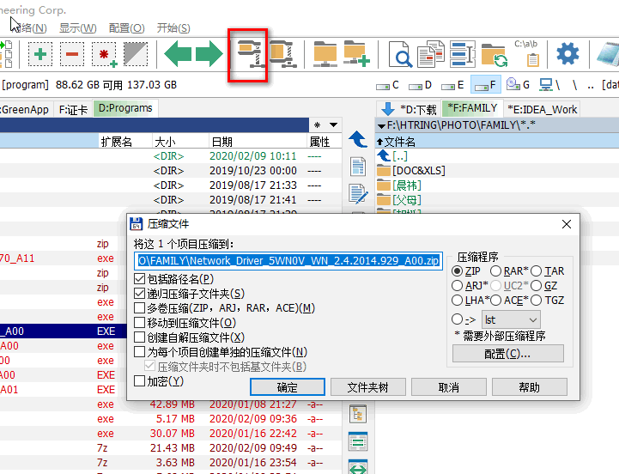Click the [..] parent directory entry
619x474 pixels.
(x=392, y=156)
